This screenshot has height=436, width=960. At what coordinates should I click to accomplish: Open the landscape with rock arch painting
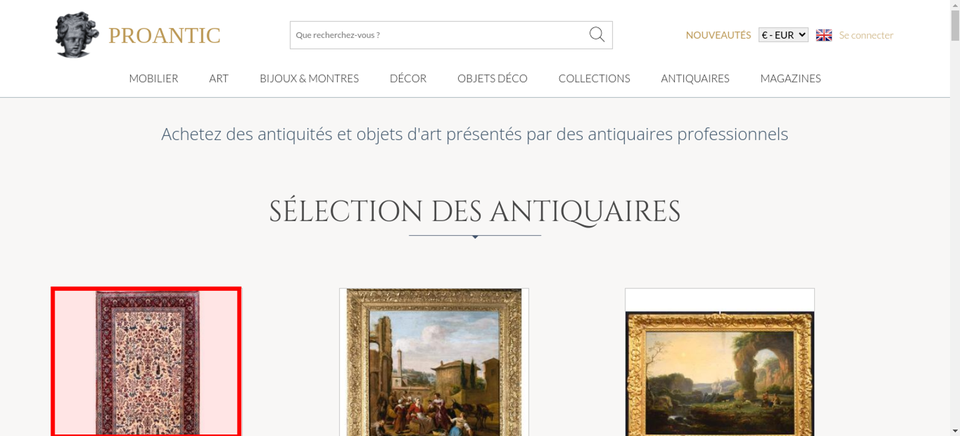(x=720, y=362)
